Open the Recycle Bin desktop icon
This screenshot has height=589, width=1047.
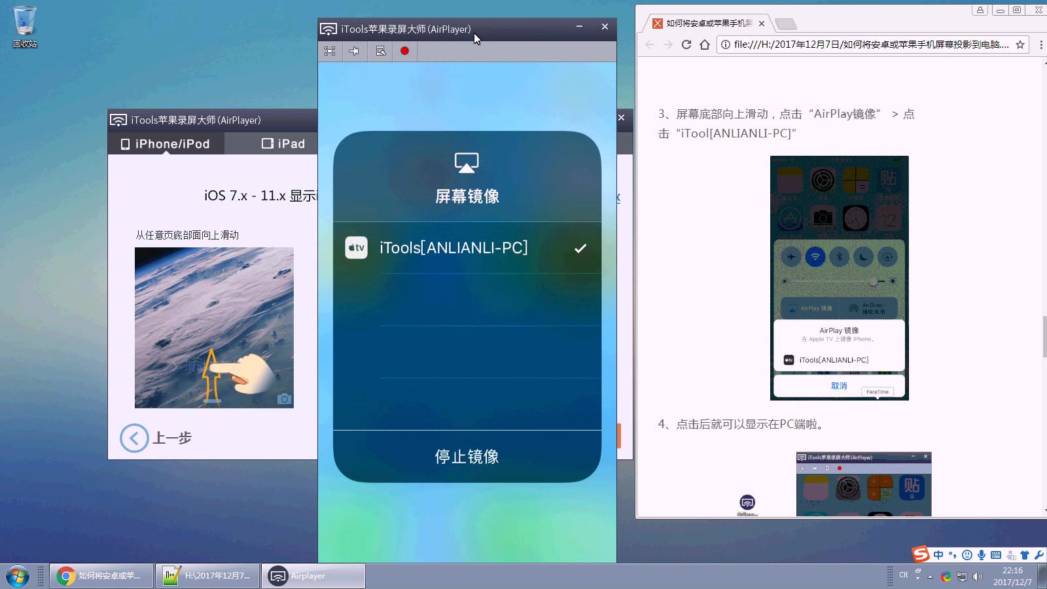point(25,26)
